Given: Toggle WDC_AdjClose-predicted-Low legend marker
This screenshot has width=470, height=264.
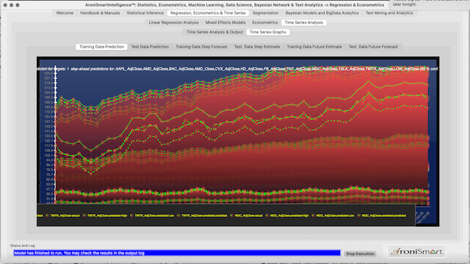Looking at the screenshot, I should pos(314,216).
